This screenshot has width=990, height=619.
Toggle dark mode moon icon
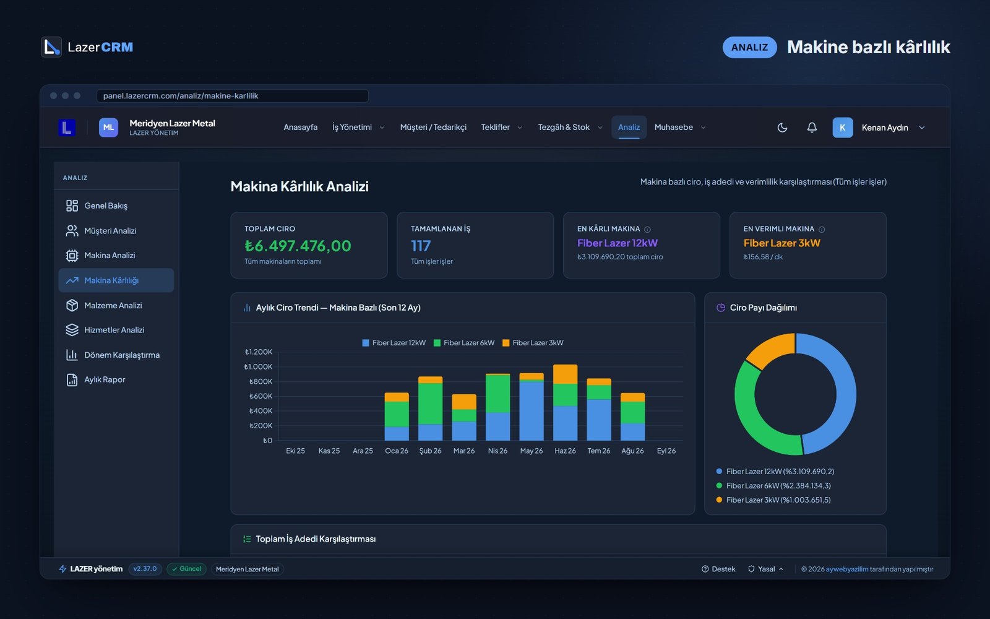tap(782, 128)
